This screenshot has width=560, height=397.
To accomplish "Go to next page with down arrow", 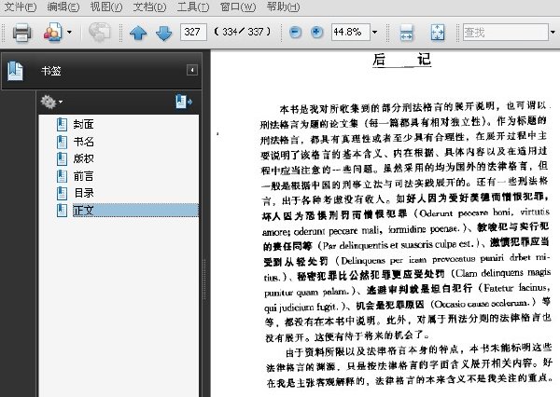I will 164,34.
